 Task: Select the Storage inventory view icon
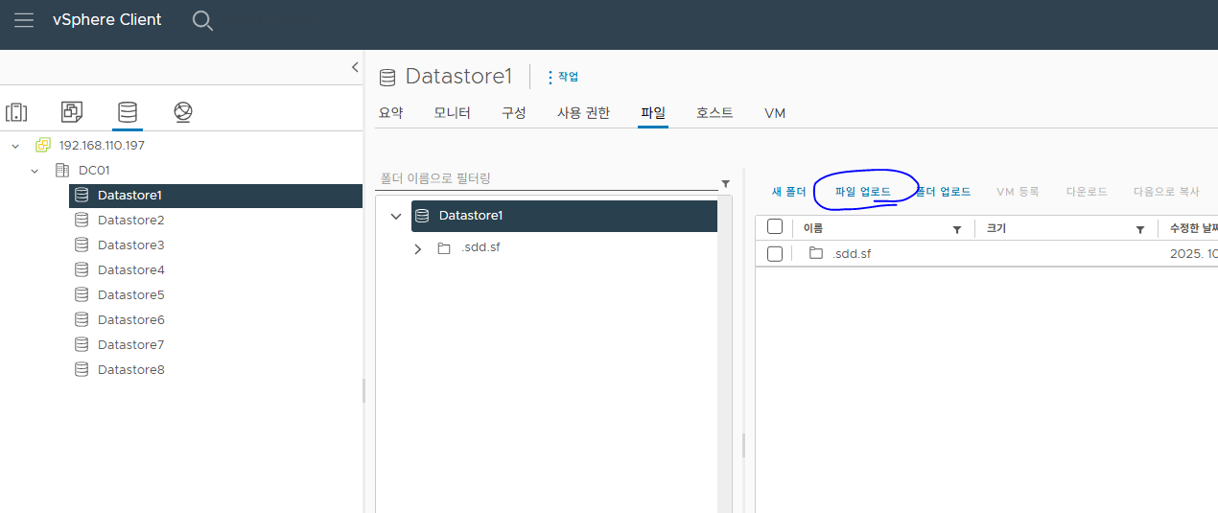[x=127, y=112]
